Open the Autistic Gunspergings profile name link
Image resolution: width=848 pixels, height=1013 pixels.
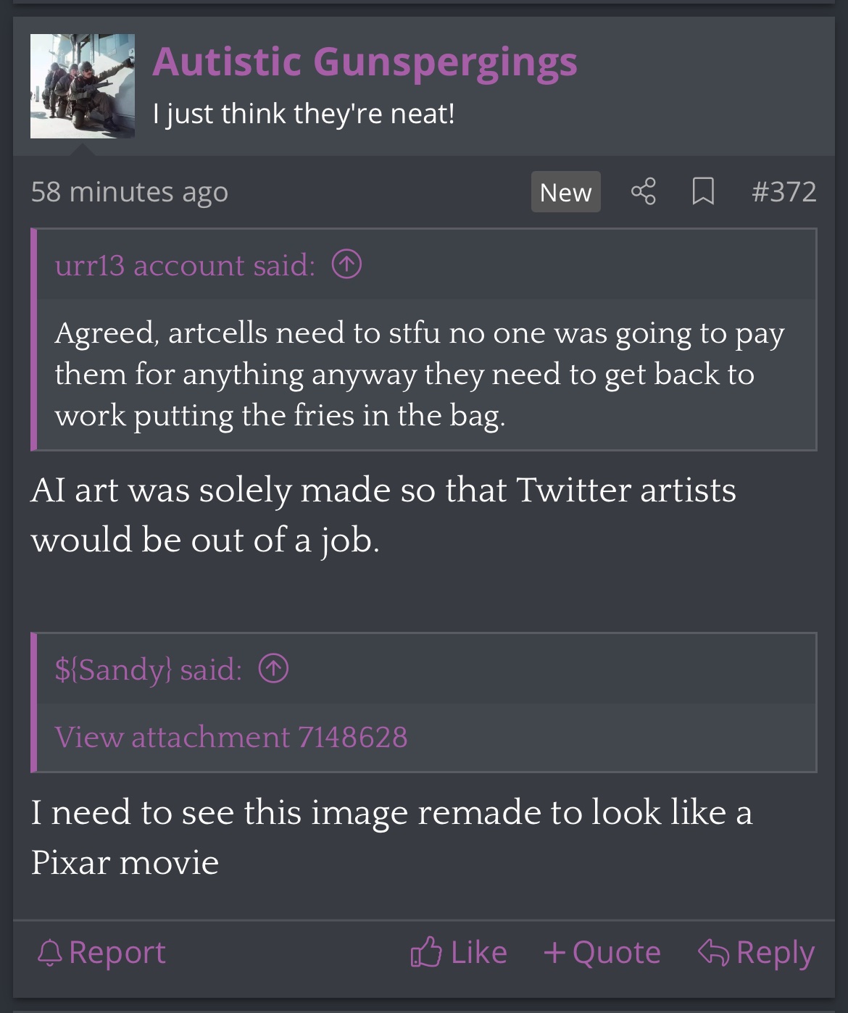click(x=365, y=62)
